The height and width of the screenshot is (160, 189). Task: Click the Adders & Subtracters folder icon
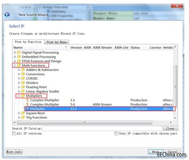23,70
